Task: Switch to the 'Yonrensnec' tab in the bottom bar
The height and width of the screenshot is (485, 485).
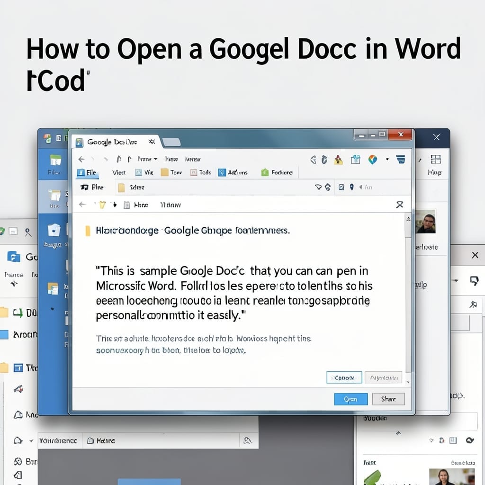Action: pos(58,441)
